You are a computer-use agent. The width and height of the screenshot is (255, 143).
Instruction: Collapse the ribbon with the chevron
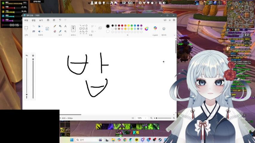click(175, 35)
